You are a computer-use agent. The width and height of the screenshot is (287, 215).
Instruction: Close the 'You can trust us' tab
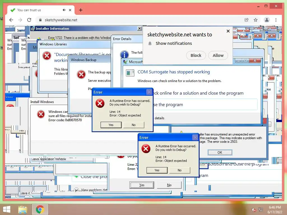click(x=70, y=10)
